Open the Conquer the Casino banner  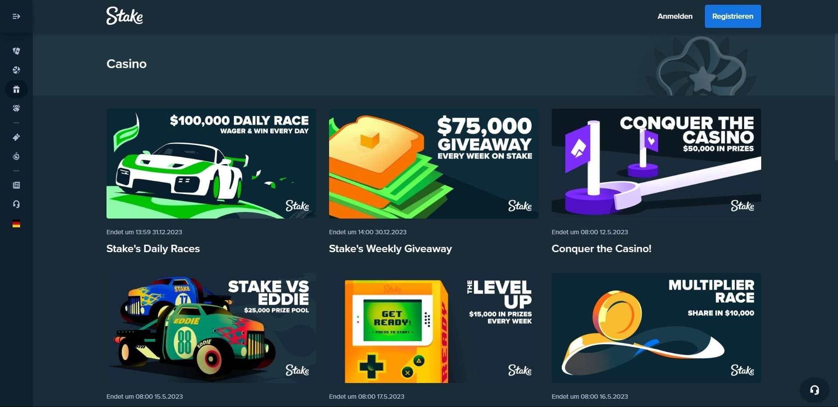tap(656, 164)
